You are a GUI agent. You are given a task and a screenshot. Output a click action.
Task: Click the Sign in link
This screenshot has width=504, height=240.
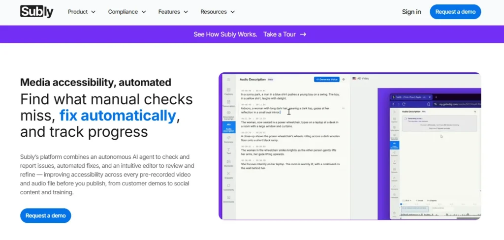(411, 12)
